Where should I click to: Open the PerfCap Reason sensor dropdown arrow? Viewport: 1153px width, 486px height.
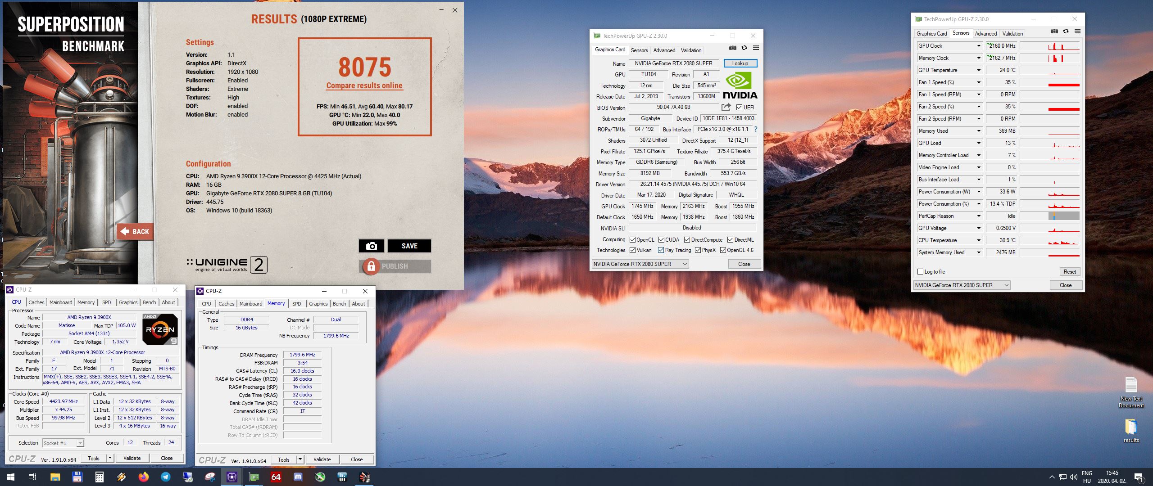pyautogui.click(x=978, y=216)
